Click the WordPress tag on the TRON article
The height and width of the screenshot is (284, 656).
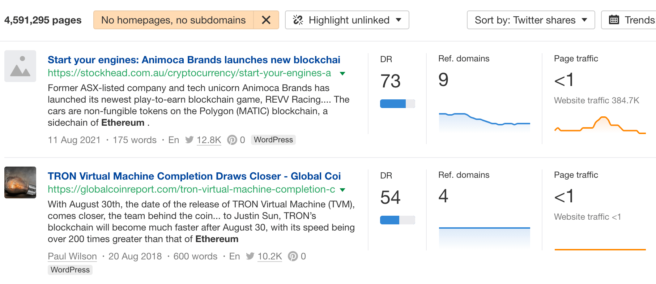(70, 270)
